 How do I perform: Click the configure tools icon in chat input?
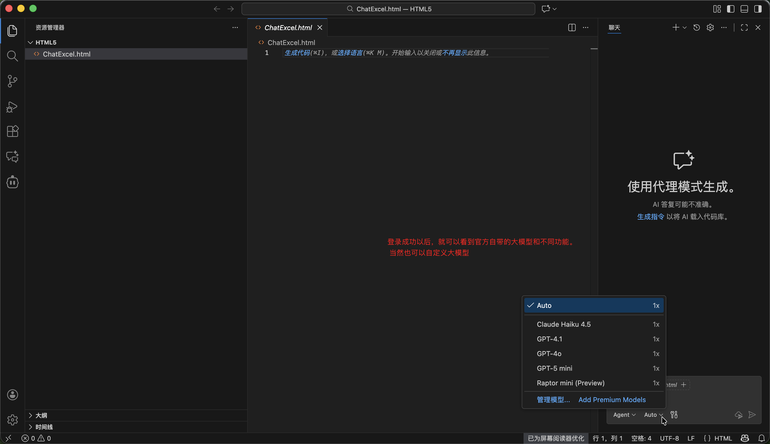click(674, 415)
